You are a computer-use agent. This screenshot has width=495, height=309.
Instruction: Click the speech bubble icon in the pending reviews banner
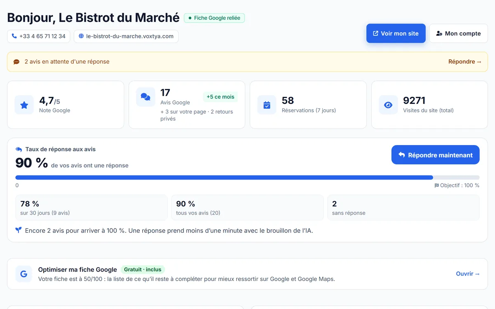click(16, 62)
